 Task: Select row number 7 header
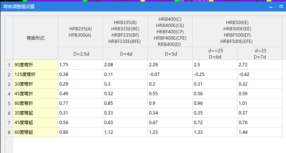coord(9,123)
